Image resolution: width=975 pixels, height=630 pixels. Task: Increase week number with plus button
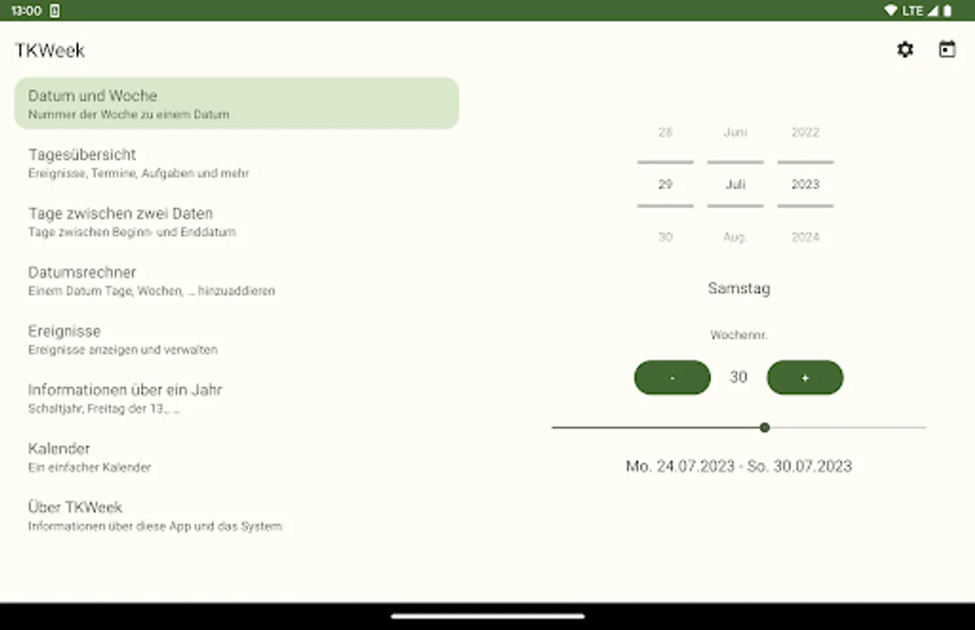click(805, 377)
